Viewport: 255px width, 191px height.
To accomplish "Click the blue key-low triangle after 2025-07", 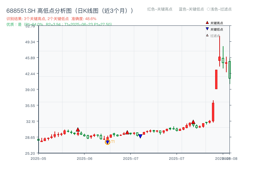I will [140, 136].
